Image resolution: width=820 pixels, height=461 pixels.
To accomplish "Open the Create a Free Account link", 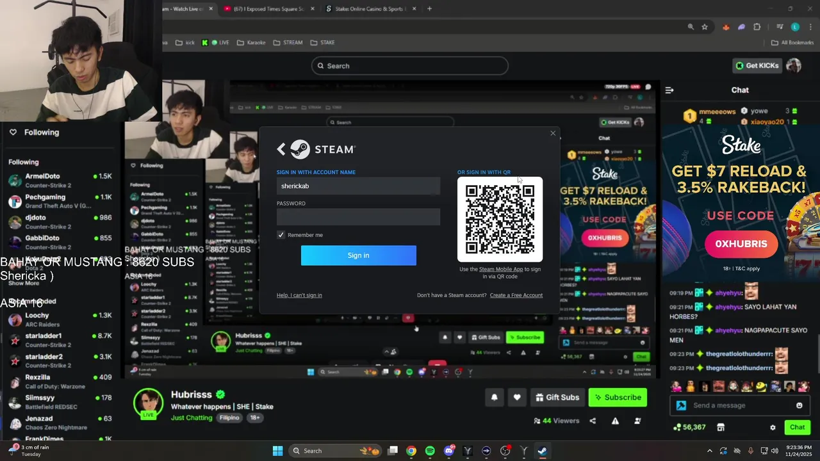I will pyautogui.click(x=516, y=295).
